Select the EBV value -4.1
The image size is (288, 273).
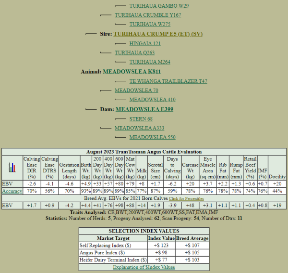pos(49,184)
